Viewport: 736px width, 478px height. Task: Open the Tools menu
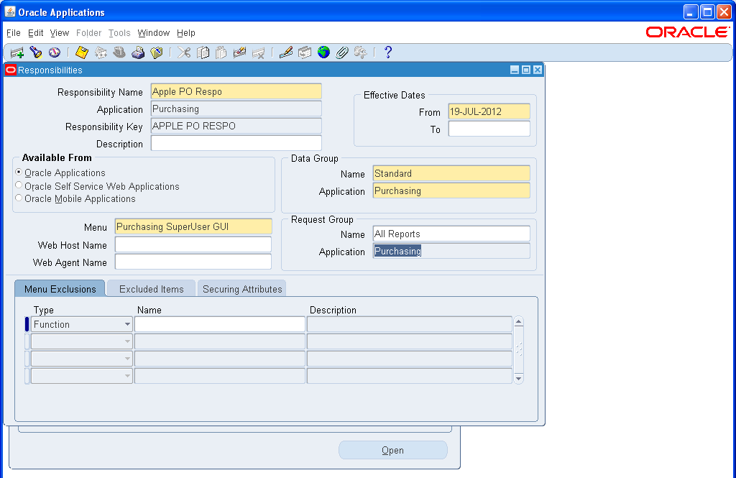tap(119, 33)
